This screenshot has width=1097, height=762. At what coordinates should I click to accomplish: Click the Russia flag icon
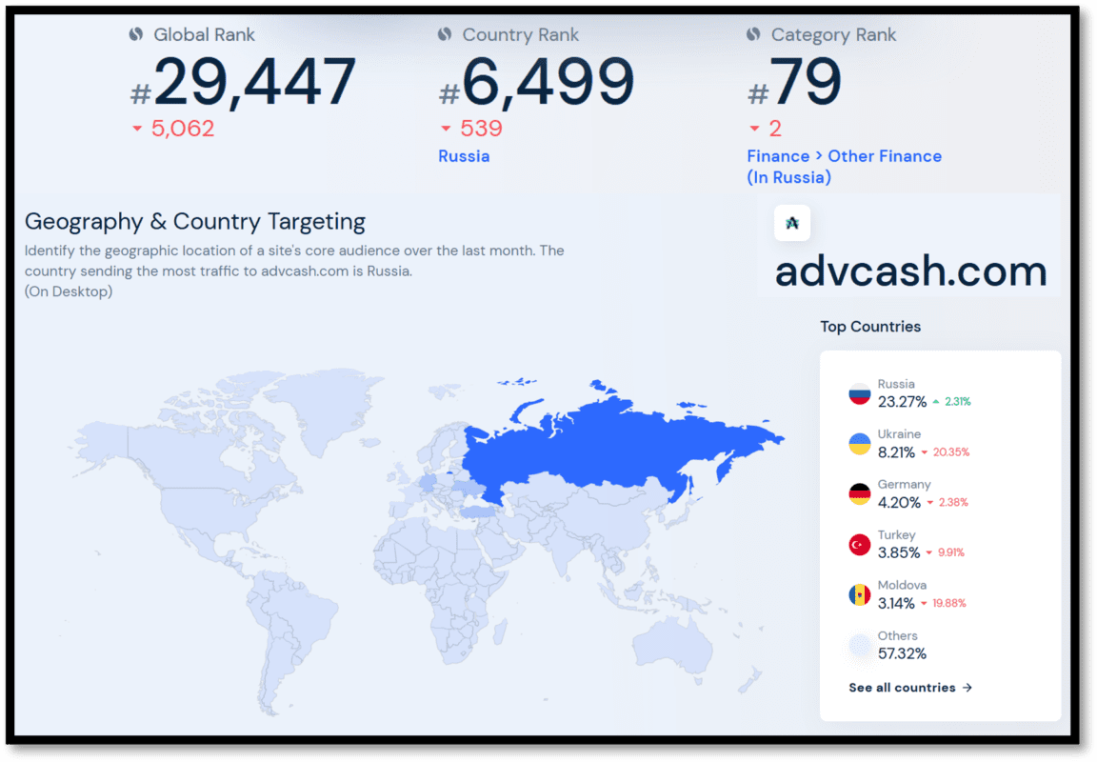point(859,393)
